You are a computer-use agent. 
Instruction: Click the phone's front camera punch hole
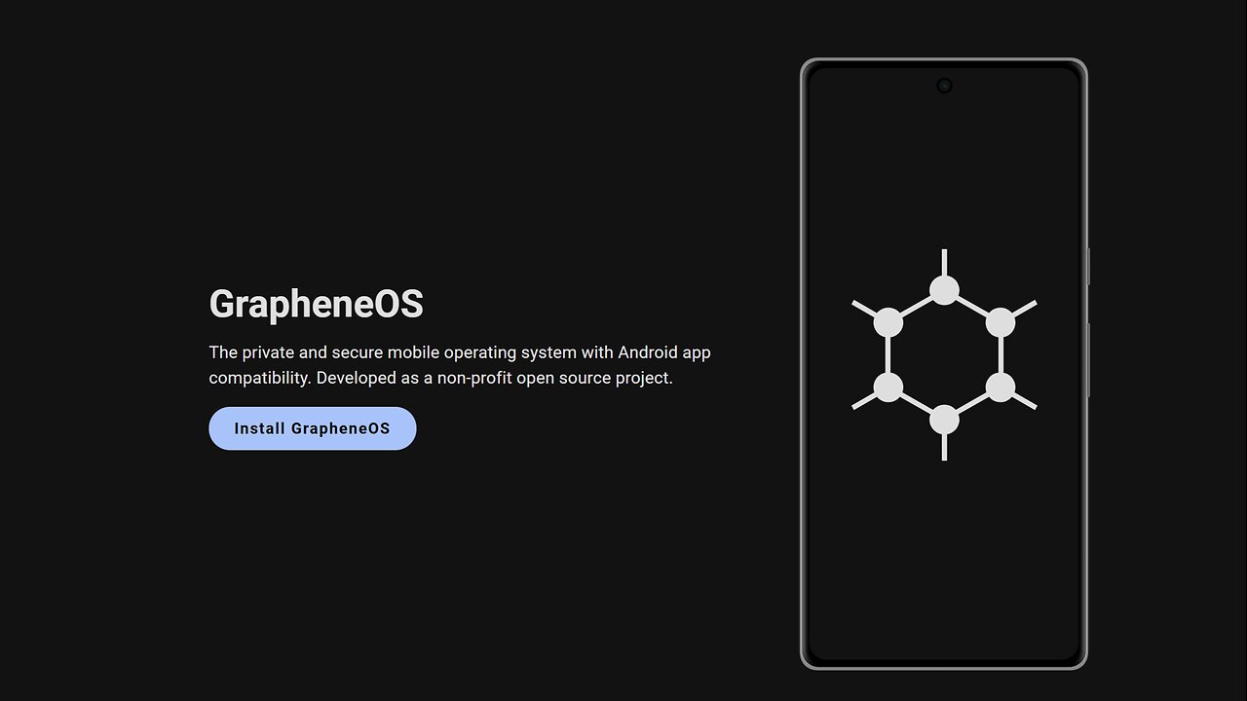(x=944, y=86)
